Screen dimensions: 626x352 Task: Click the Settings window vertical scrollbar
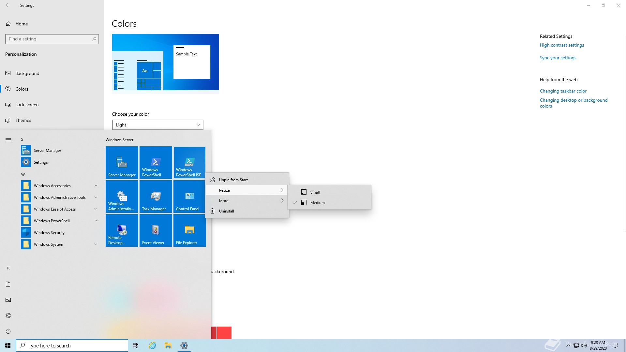[x=625, y=134]
